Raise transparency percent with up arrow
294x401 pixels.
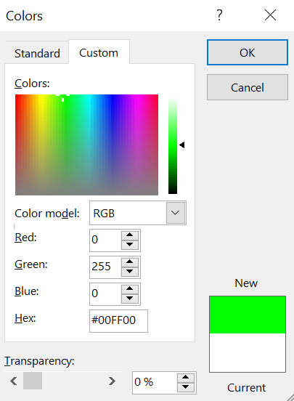click(186, 378)
